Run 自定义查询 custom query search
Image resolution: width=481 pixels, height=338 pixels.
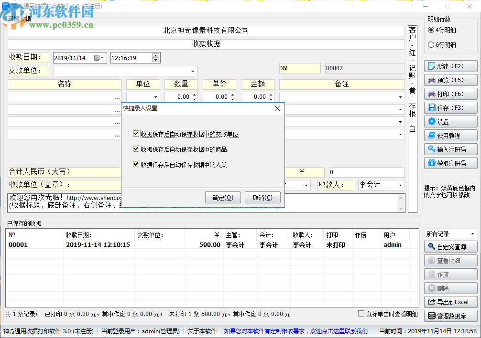(451, 247)
